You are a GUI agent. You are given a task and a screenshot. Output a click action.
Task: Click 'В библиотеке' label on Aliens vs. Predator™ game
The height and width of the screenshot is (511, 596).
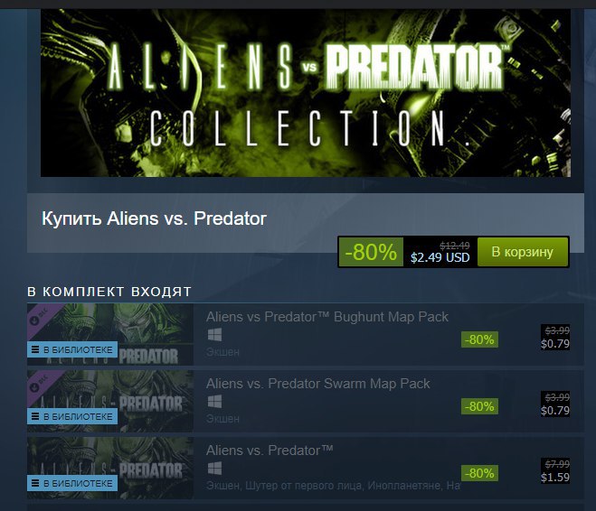(72, 483)
